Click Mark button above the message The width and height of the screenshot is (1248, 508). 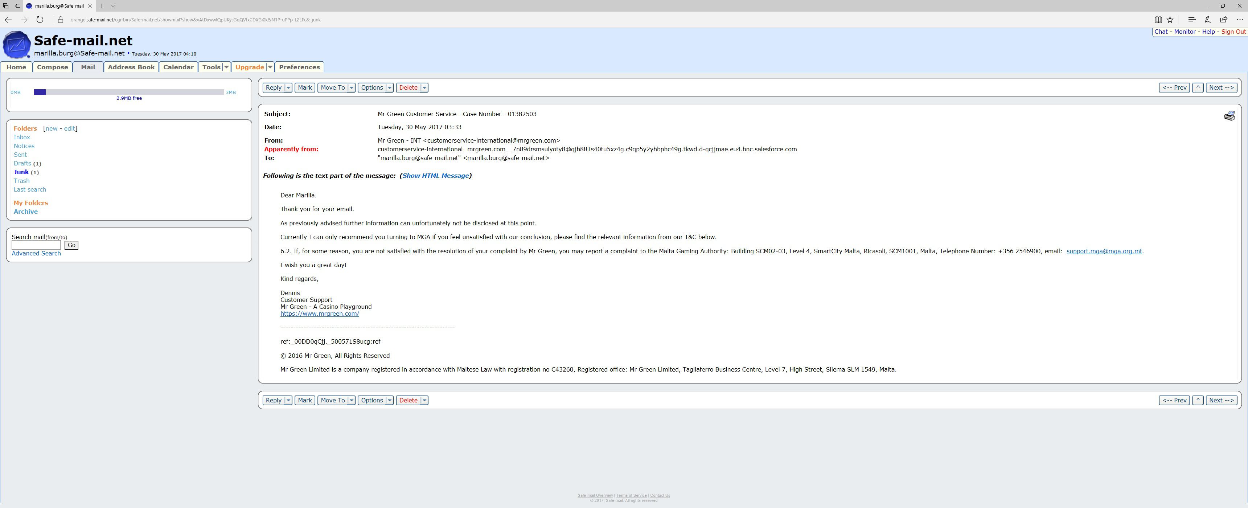coord(305,88)
